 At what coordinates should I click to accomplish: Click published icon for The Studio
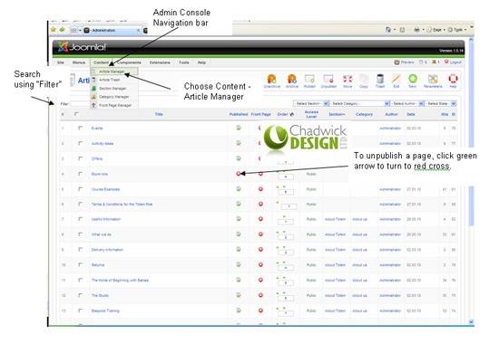[x=239, y=295]
